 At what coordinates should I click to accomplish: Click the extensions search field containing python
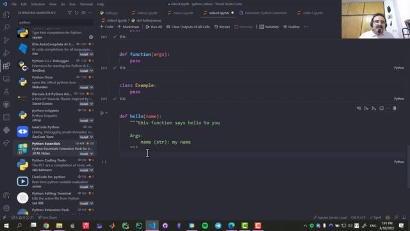(56, 22)
